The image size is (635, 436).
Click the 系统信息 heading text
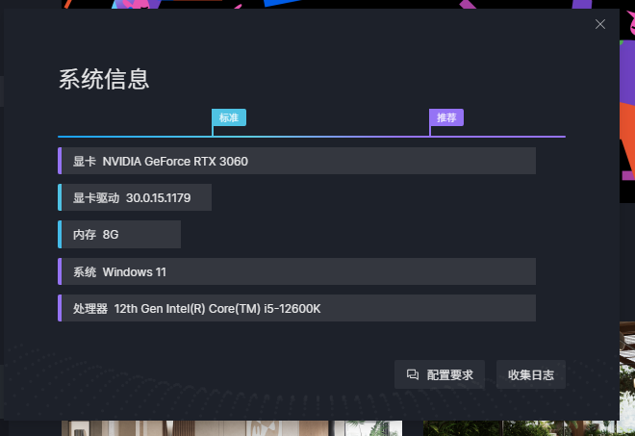[104, 79]
